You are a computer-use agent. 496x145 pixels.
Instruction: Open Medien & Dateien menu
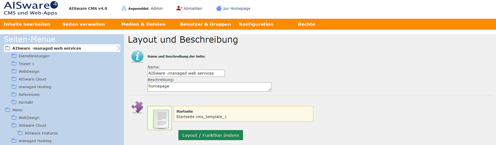[143, 24]
